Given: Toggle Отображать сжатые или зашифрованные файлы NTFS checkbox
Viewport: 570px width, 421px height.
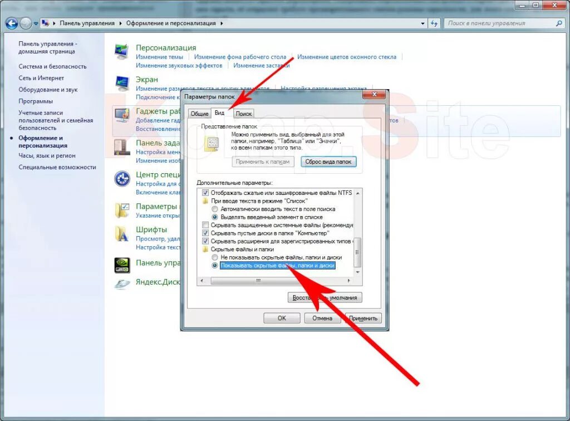Looking at the screenshot, I should point(205,193).
